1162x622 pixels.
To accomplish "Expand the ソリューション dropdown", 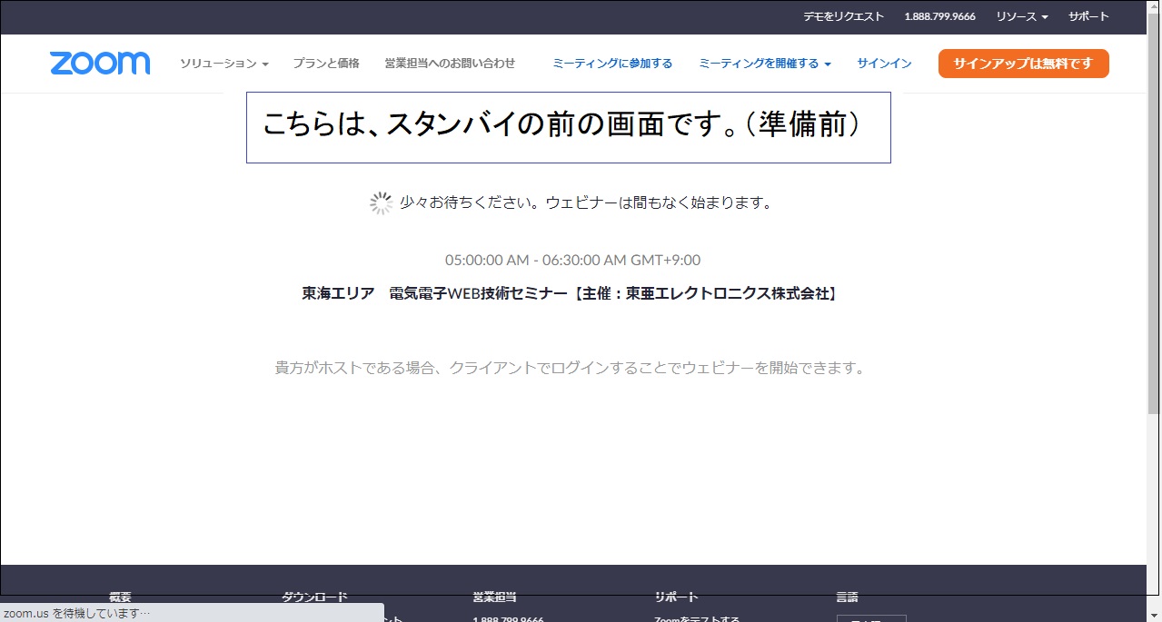I will point(223,64).
